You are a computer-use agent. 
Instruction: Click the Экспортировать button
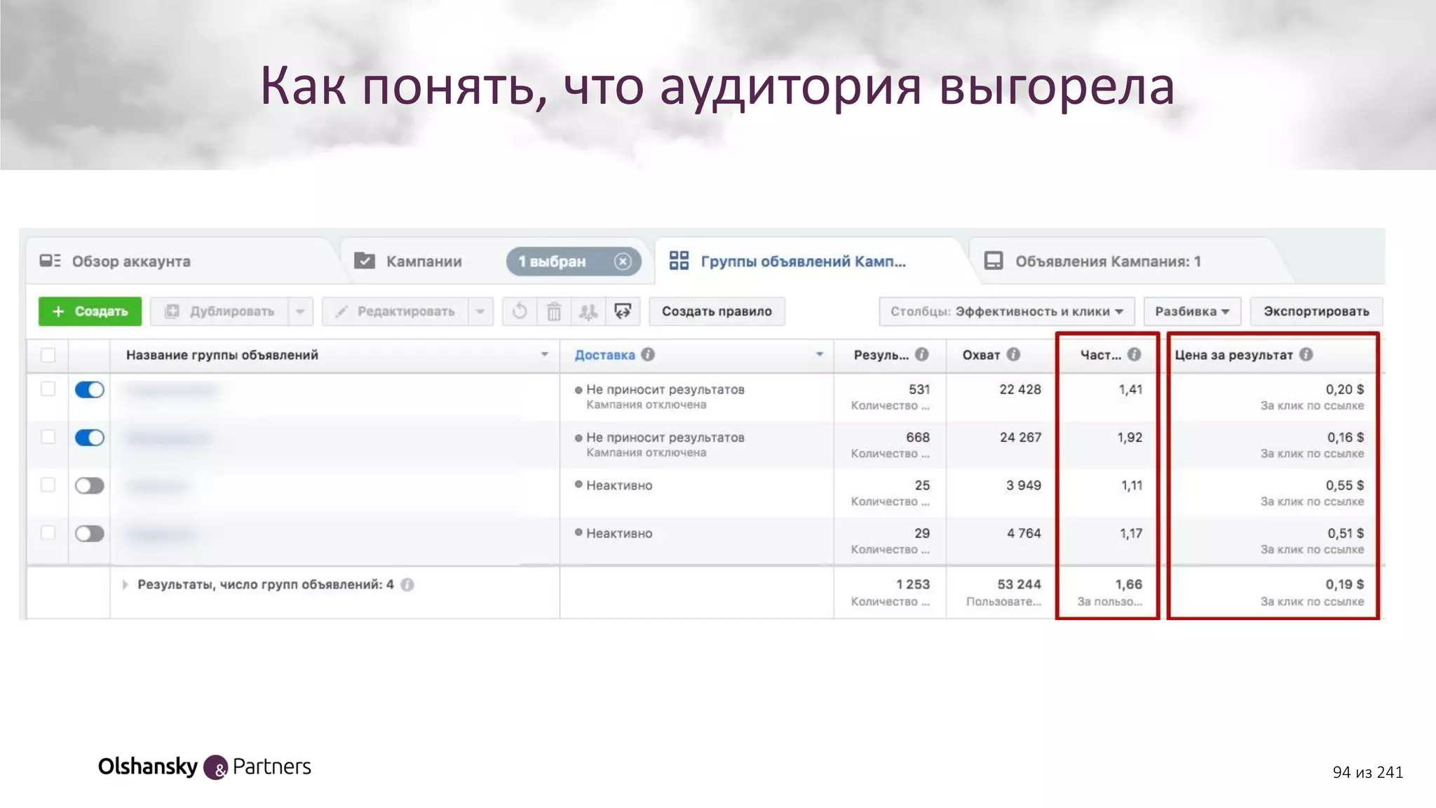(x=1316, y=311)
